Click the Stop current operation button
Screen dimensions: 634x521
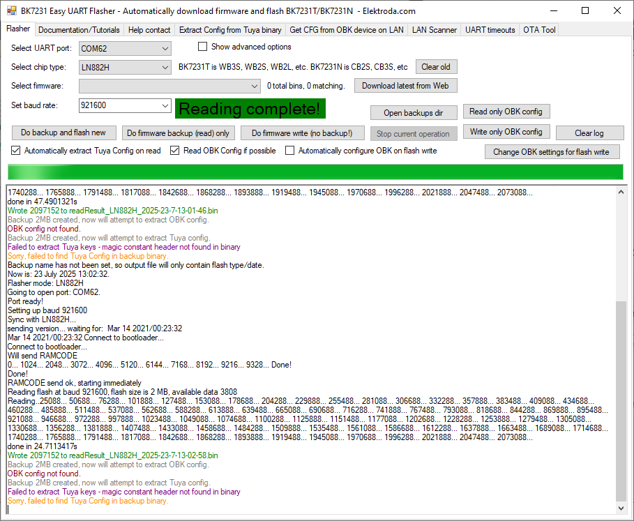pyautogui.click(x=413, y=134)
